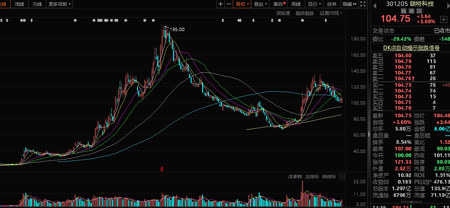Toggle 融资融券 data display

click(x=305, y=13)
